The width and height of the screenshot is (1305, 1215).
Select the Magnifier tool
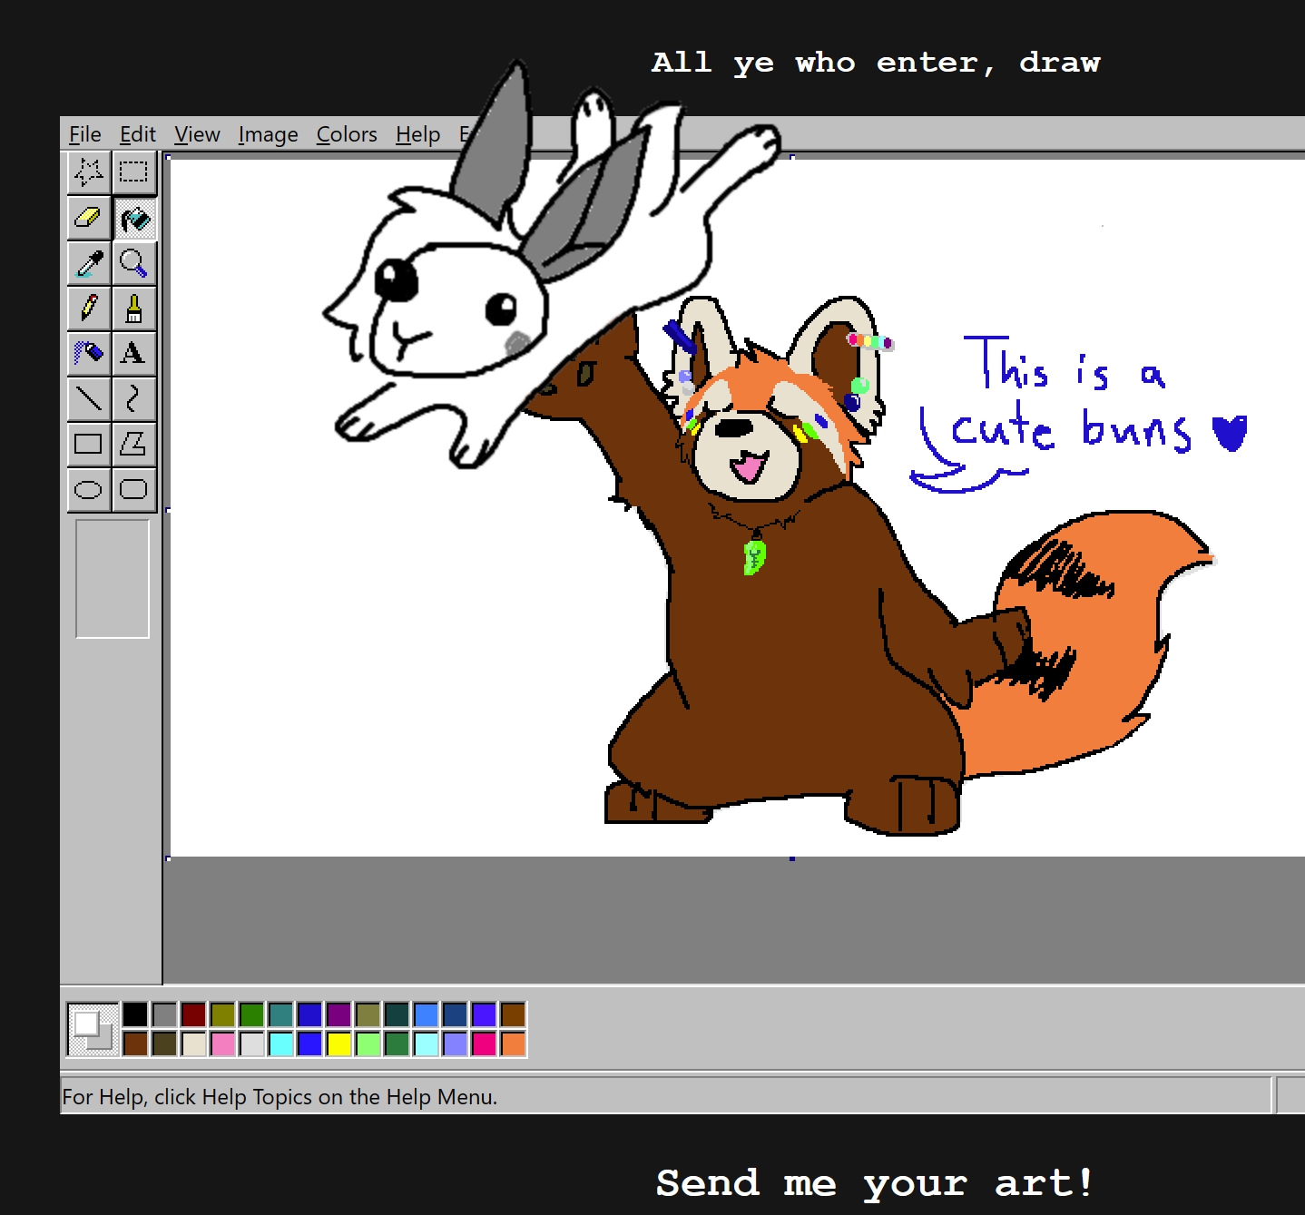[134, 263]
